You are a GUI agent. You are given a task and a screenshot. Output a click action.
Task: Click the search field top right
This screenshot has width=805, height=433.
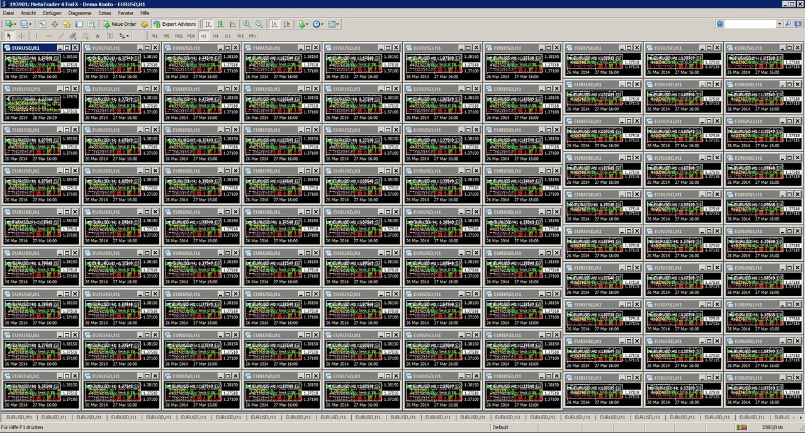753,23
